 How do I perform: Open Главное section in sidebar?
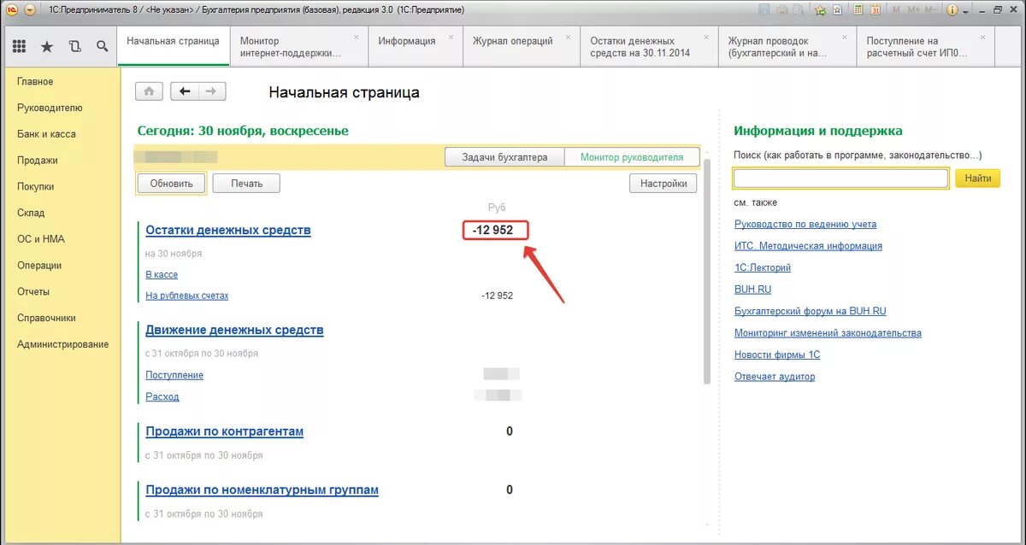35,82
